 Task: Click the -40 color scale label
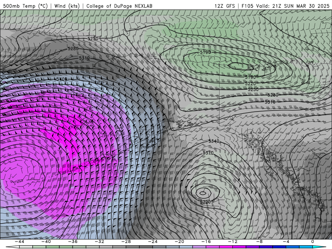point(46,242)
